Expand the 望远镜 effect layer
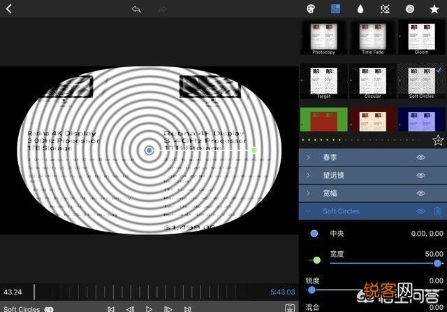This screenshot has width=447, height=312. [x=308, y=176]
